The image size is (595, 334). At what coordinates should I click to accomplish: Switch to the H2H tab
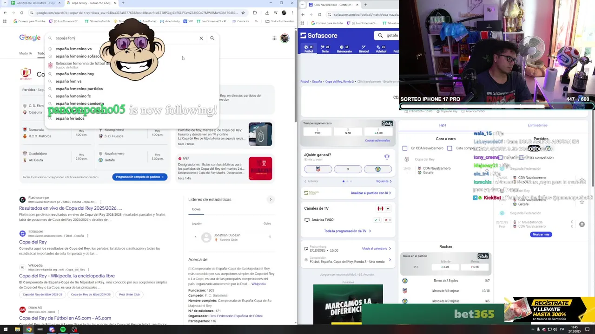[443, 125]
